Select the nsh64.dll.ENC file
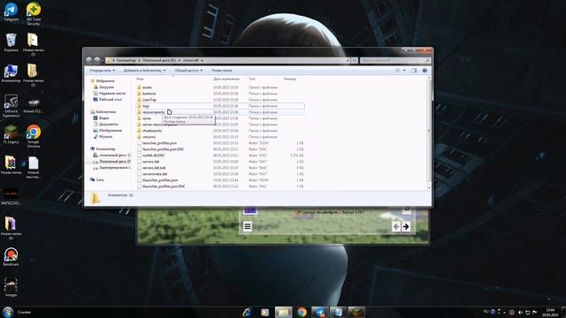 click(153, 155)
